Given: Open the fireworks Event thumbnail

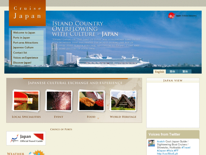Looking at the screenshot, I should (59, 101).
